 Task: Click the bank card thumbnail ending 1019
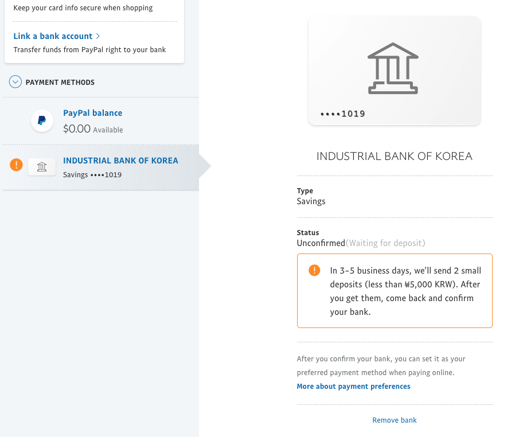pyautogui.click(x=394, y=71)
